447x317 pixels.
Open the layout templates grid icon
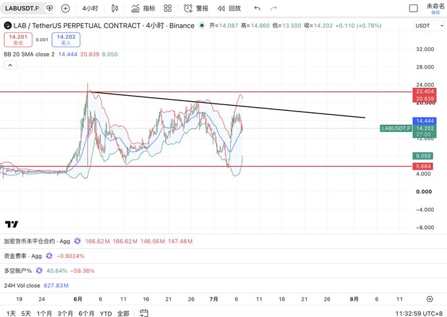click(168, 9)
